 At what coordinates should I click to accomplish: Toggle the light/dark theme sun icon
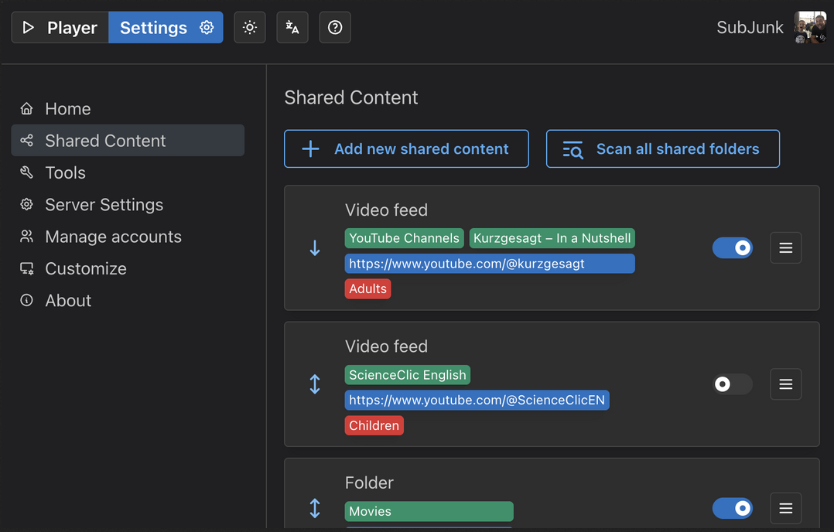click(249, 27)
